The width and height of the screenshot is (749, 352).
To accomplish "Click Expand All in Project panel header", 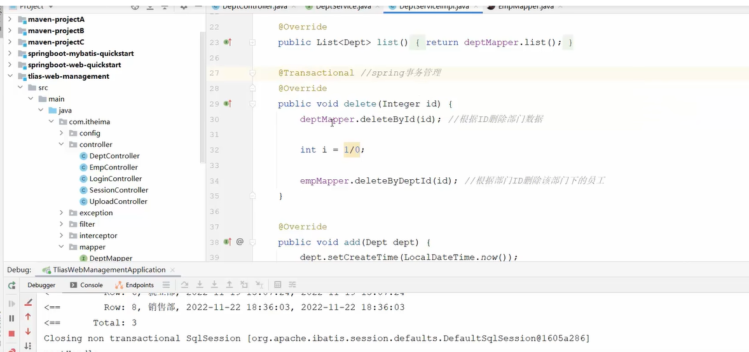I will click(x=150, y=7).
